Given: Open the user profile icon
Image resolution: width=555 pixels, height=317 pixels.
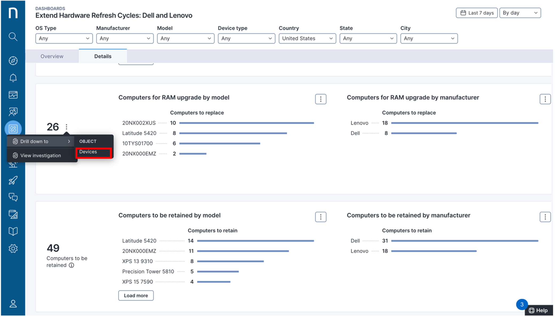Looking at the screenshot, I should [x=13, y=304].
